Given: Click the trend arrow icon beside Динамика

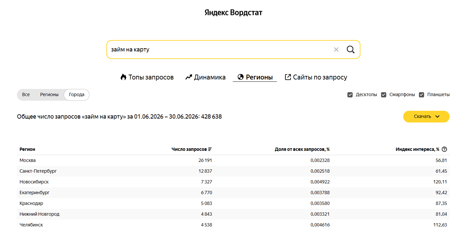Looking at the screenshot, I should click(188, 77).
